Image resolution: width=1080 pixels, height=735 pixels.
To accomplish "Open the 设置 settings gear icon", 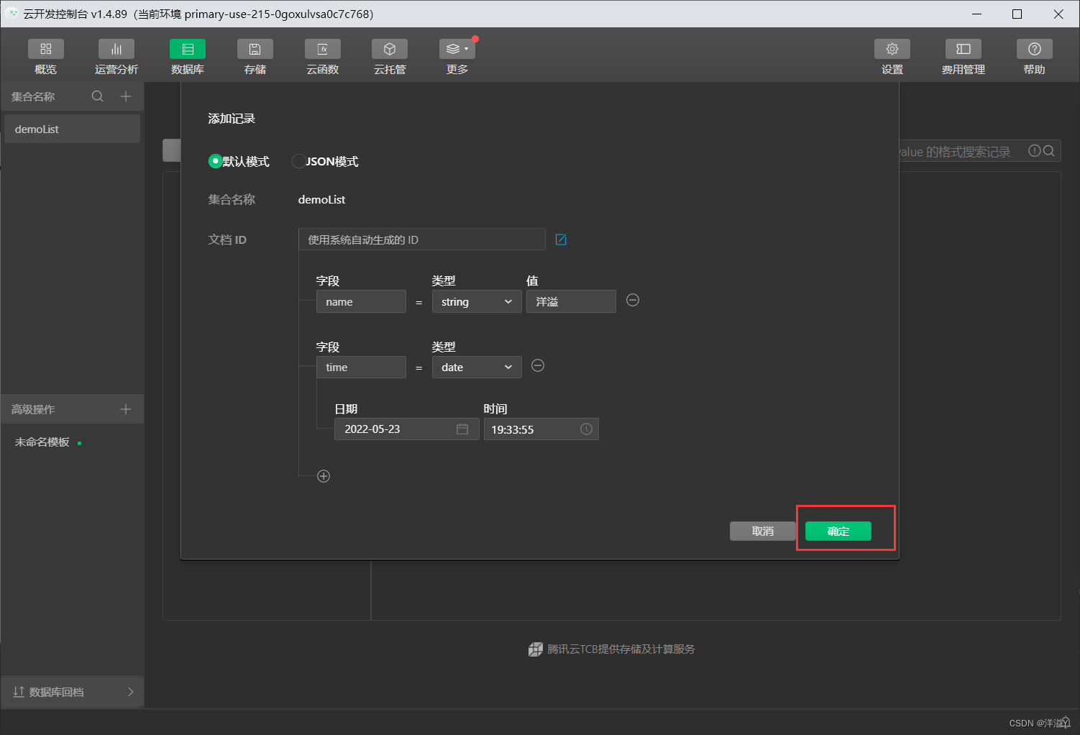I will pos(892,49).
